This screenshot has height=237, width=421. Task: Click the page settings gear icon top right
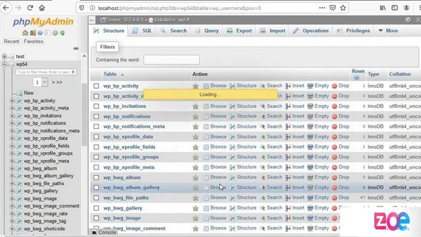click(x=408, y=20)
